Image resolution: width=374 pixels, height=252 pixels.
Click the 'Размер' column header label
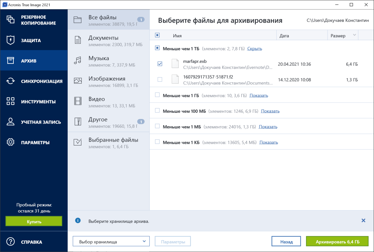click(338, 36)
